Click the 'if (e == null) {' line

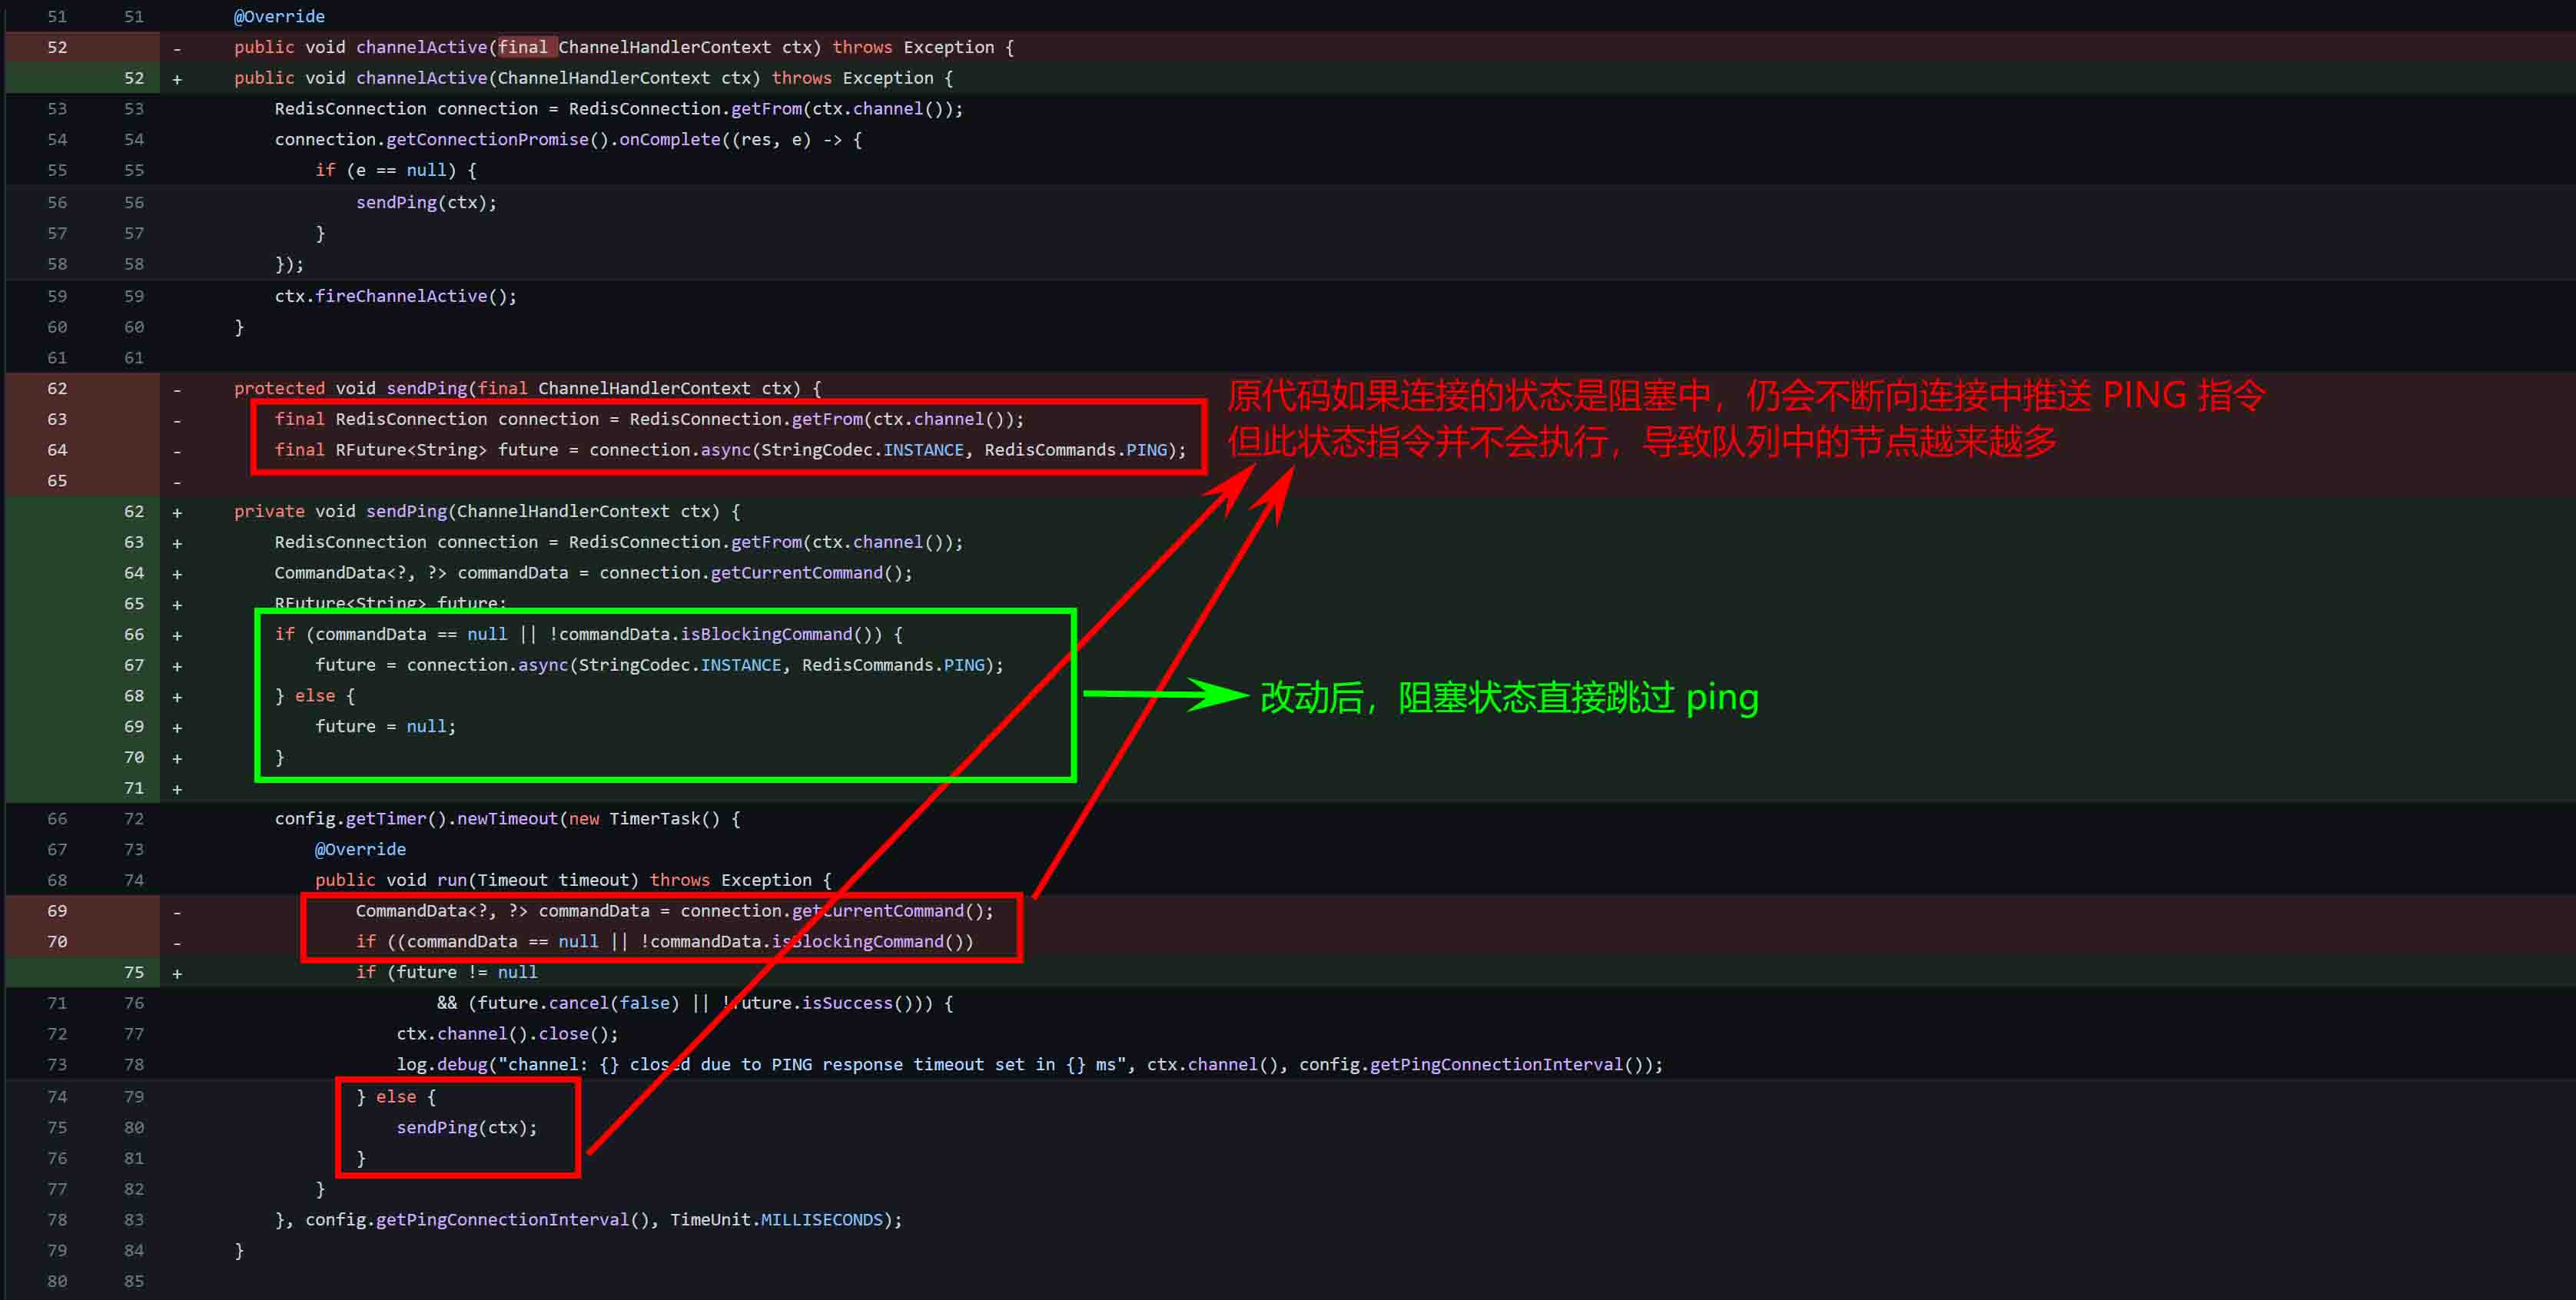[x=395, y=171]
